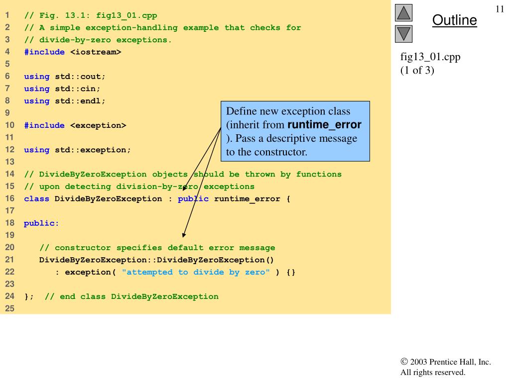Select the '(1 of 3)' page indicator
This screenshot has height=382, width=510.
click(x=417, y=70)
